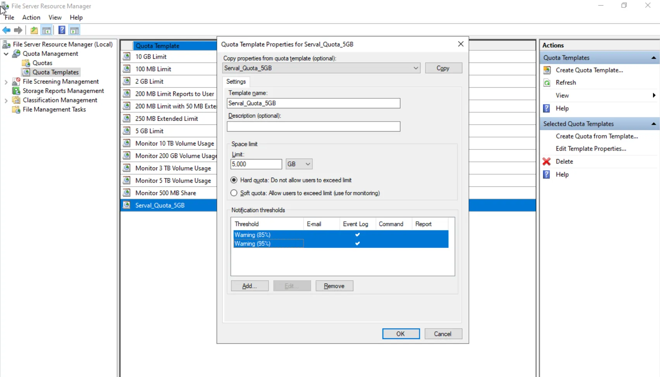Select the Hard quota radio button
Viewport: 660px width, 377px height.
234,180
